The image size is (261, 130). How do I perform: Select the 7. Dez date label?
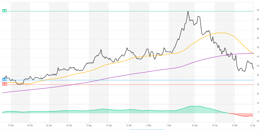[x=169, y=125]
